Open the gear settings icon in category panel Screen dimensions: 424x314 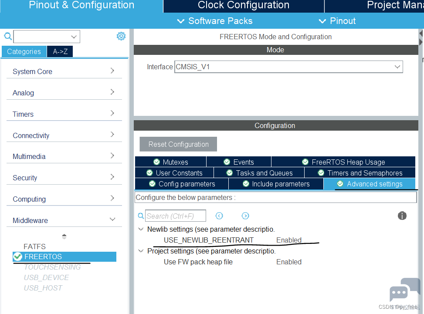point(121,36)
